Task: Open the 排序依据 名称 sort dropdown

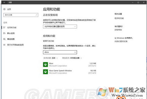Action: (51, 58)
